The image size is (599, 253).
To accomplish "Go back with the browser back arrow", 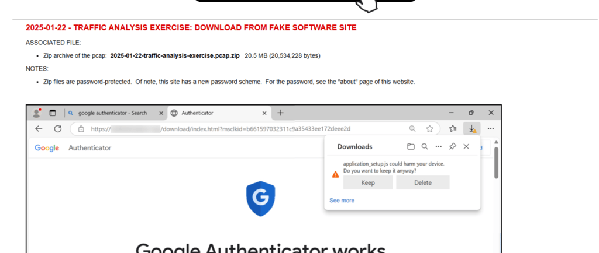I will [39, 129].
